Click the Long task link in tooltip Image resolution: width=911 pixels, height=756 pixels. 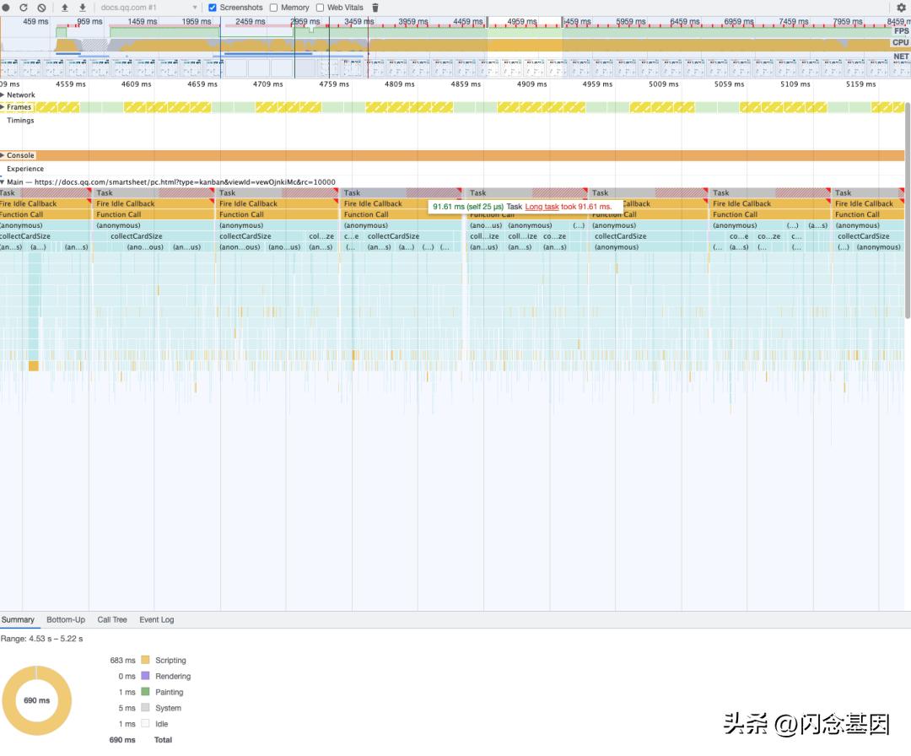click(x=542, y=207)
